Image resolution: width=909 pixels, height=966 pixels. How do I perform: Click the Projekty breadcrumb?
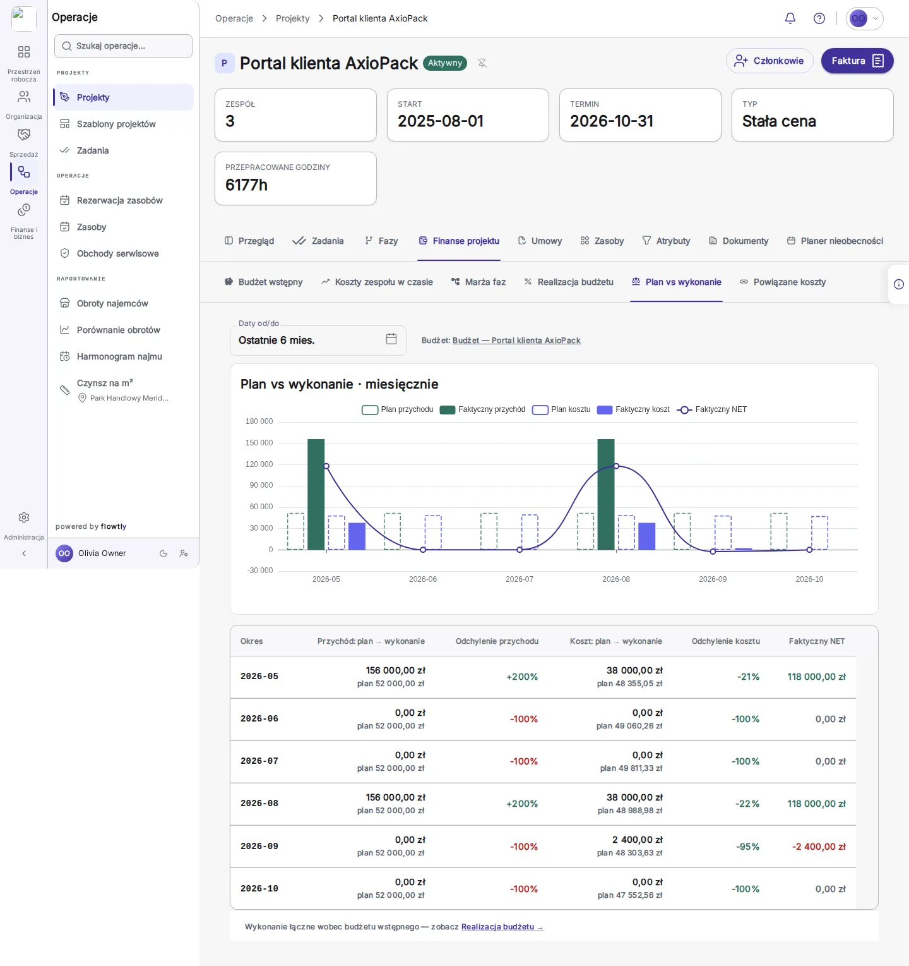293,18
